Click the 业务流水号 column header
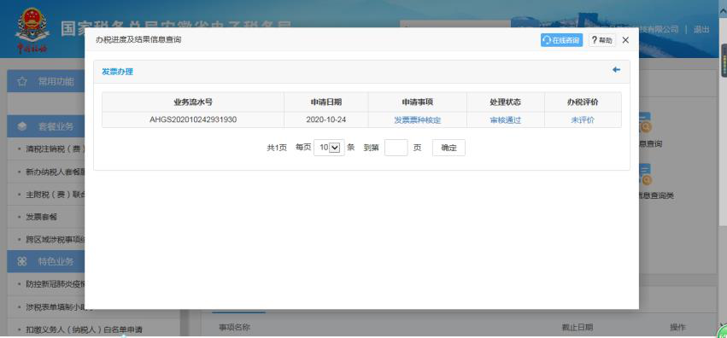This screenshot has height=338, width=727. (x=193, y=102)
